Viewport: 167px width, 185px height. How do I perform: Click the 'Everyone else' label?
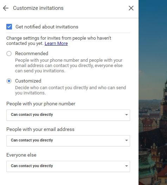coord(21,155)
